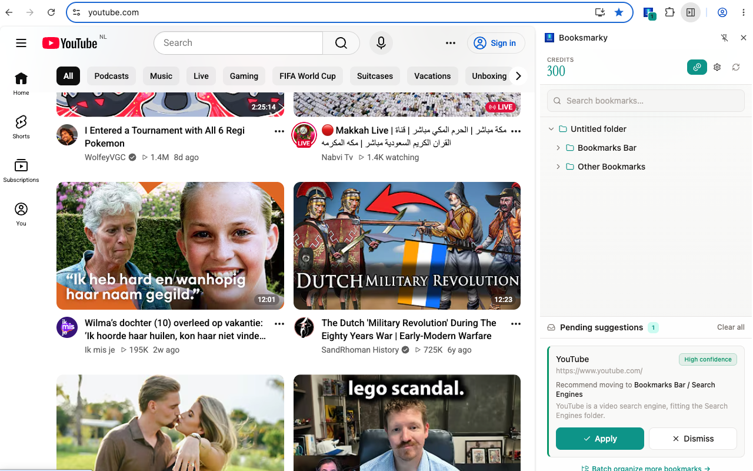Open the Batch organize more bookmarks link

click(x=646, y=469)
